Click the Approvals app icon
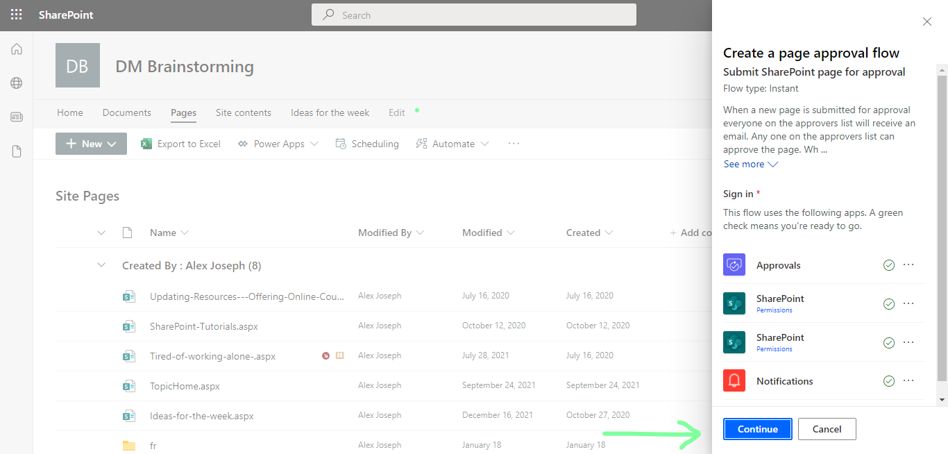The width and height of the screenshot is (948, 454). point(734,264)
